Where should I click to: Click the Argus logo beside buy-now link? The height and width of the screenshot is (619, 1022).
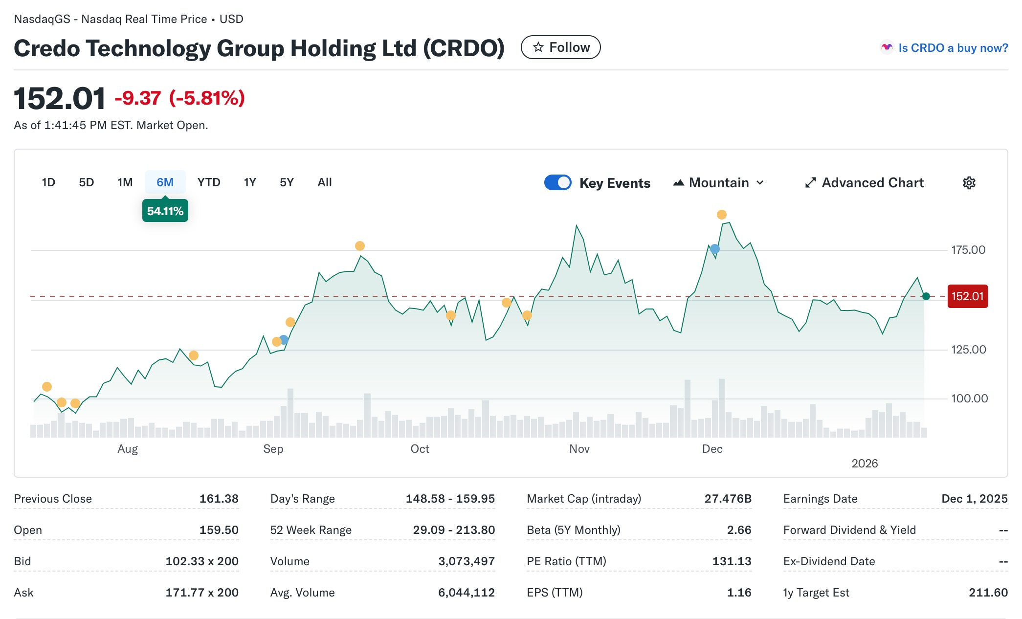coord(888,47)
